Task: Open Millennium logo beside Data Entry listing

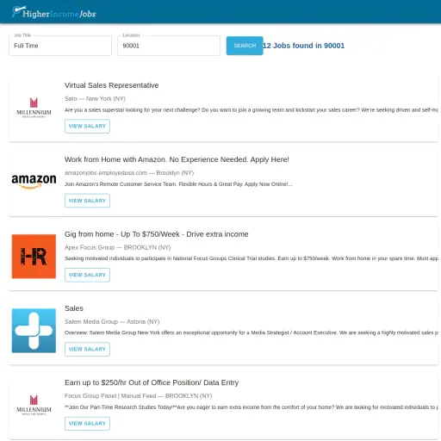Action: click(34, 405)
